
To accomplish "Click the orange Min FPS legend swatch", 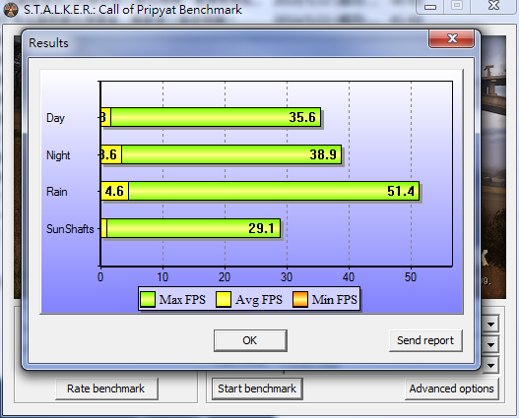I will (300, 299).
